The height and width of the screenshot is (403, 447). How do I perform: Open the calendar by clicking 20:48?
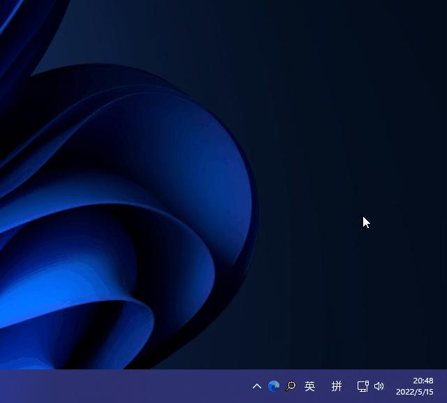pos(423,381)
